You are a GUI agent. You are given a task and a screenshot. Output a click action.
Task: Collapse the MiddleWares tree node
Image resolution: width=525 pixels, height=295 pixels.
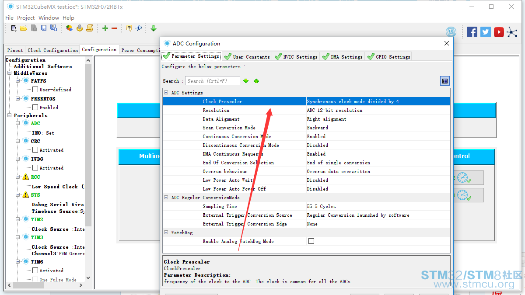pos(10,73)
